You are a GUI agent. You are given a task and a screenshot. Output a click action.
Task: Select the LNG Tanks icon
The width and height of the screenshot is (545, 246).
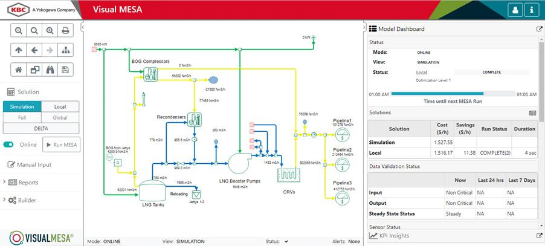[152, 190]
